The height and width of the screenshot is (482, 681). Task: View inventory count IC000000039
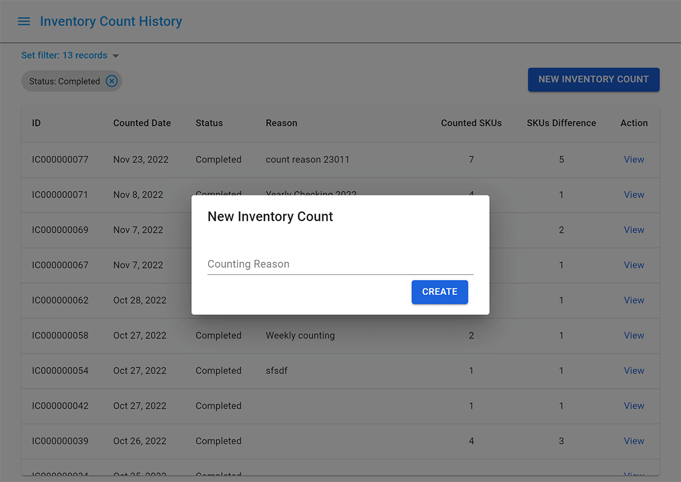633,441
